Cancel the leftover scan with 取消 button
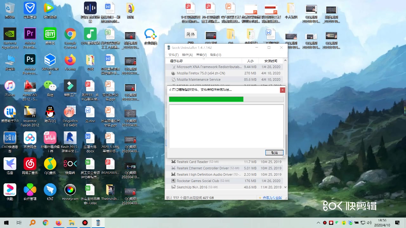This screenshot has height=228, width=406. click(274, 153)
